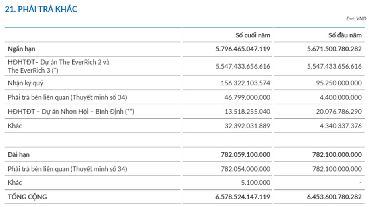Select the 'Số cuối năm' column header

[253, 35]
